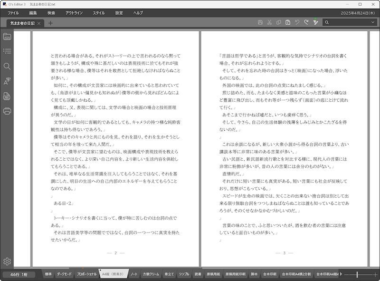Open the ファイル menu
Viewport: 380px width, 281px height.
(13, 13)
